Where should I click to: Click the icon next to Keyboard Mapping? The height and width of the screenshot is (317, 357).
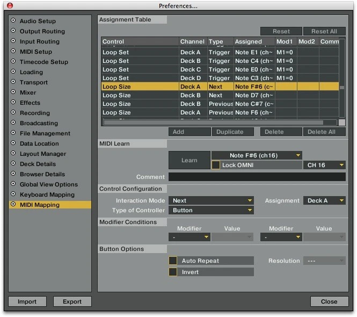coord(14,194)
